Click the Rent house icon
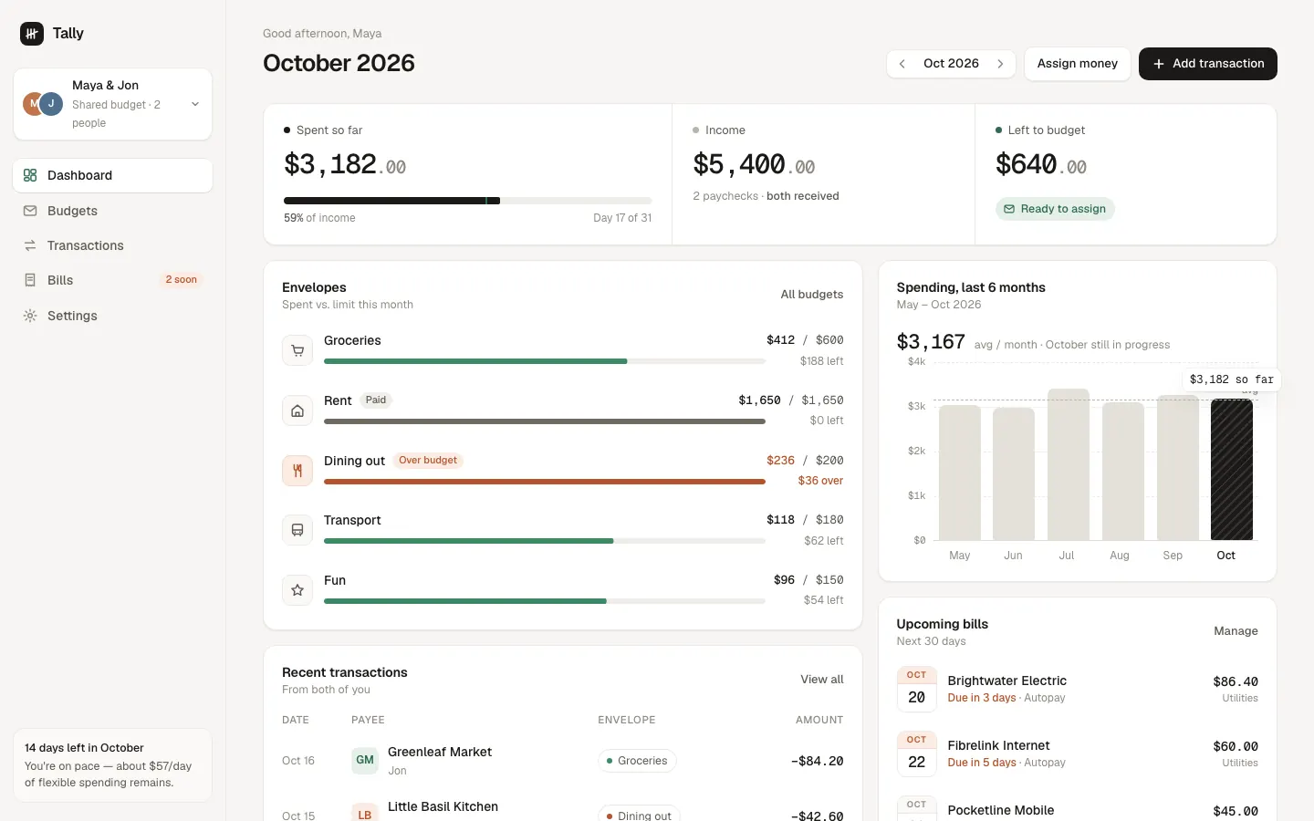This screenshot has height=821, width=1314. pos(297,410)
